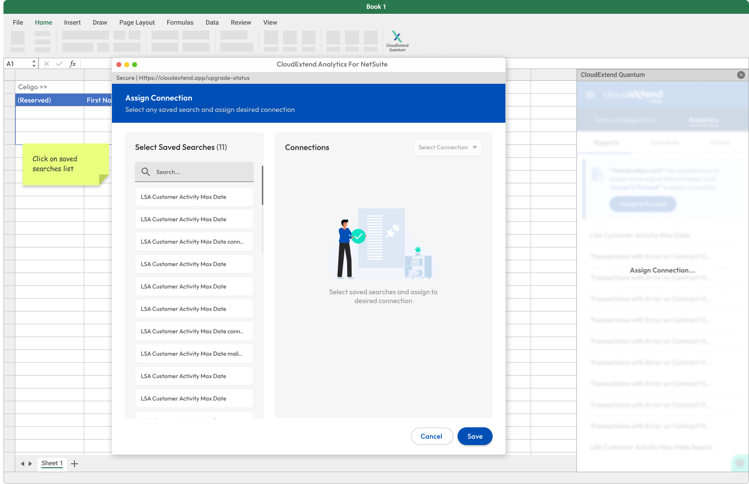Open the CloudExtend Quantum ribbon icon
This screenshot has width=749, height=484.
[x=397, y=41]
